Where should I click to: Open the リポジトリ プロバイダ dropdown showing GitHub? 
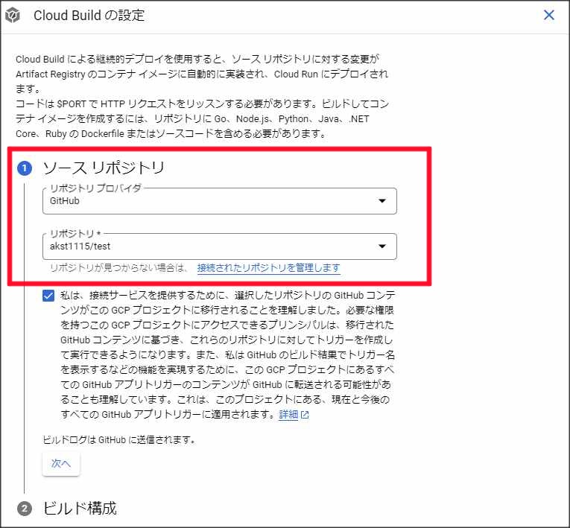point(220,201)
